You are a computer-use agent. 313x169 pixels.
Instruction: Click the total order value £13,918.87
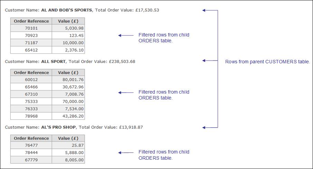(x=130, y=127)
